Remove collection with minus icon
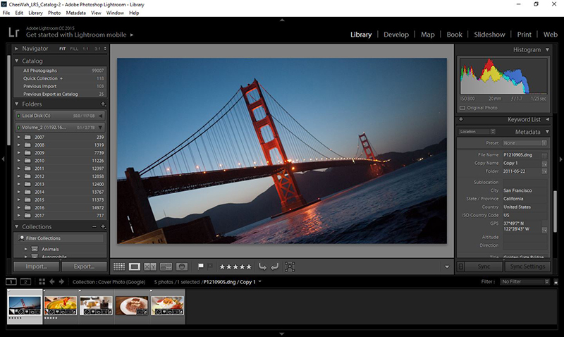This screenshot has height=337, width=564. pos(94,226)
